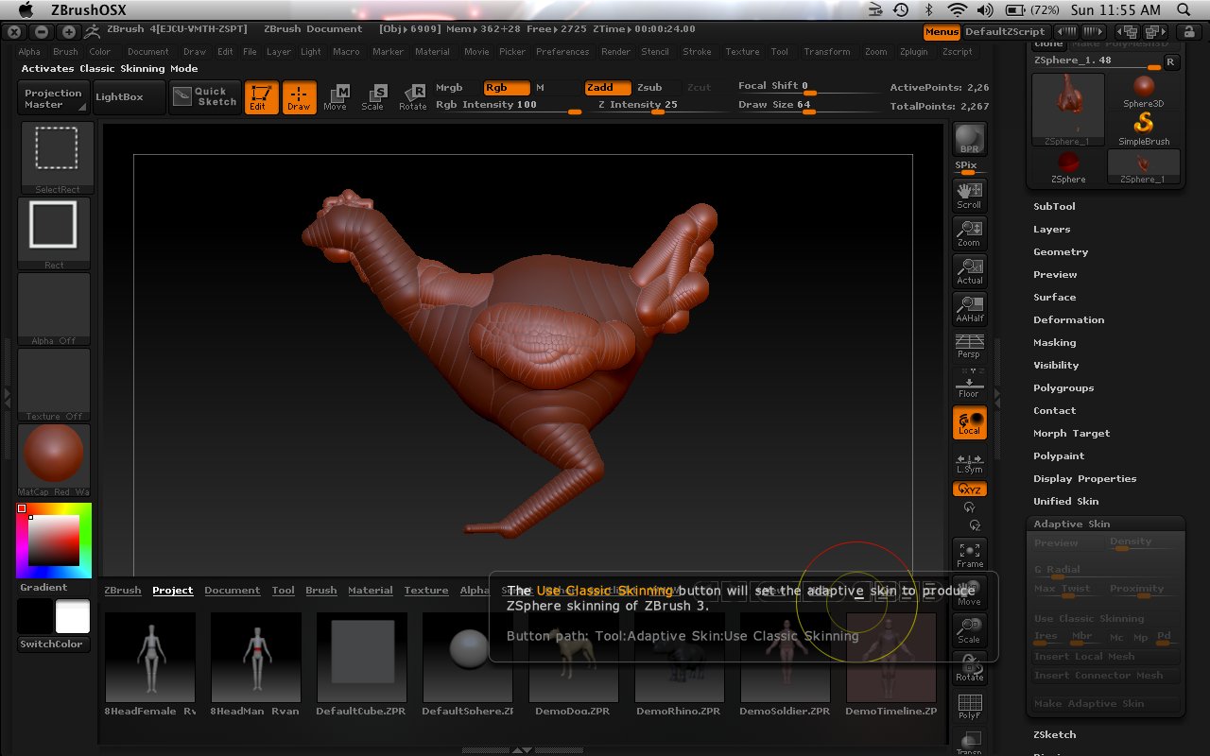This screenshot has height=756, width=1210.
Task: Expand the Morph Target section
Action: (1072, 433)
